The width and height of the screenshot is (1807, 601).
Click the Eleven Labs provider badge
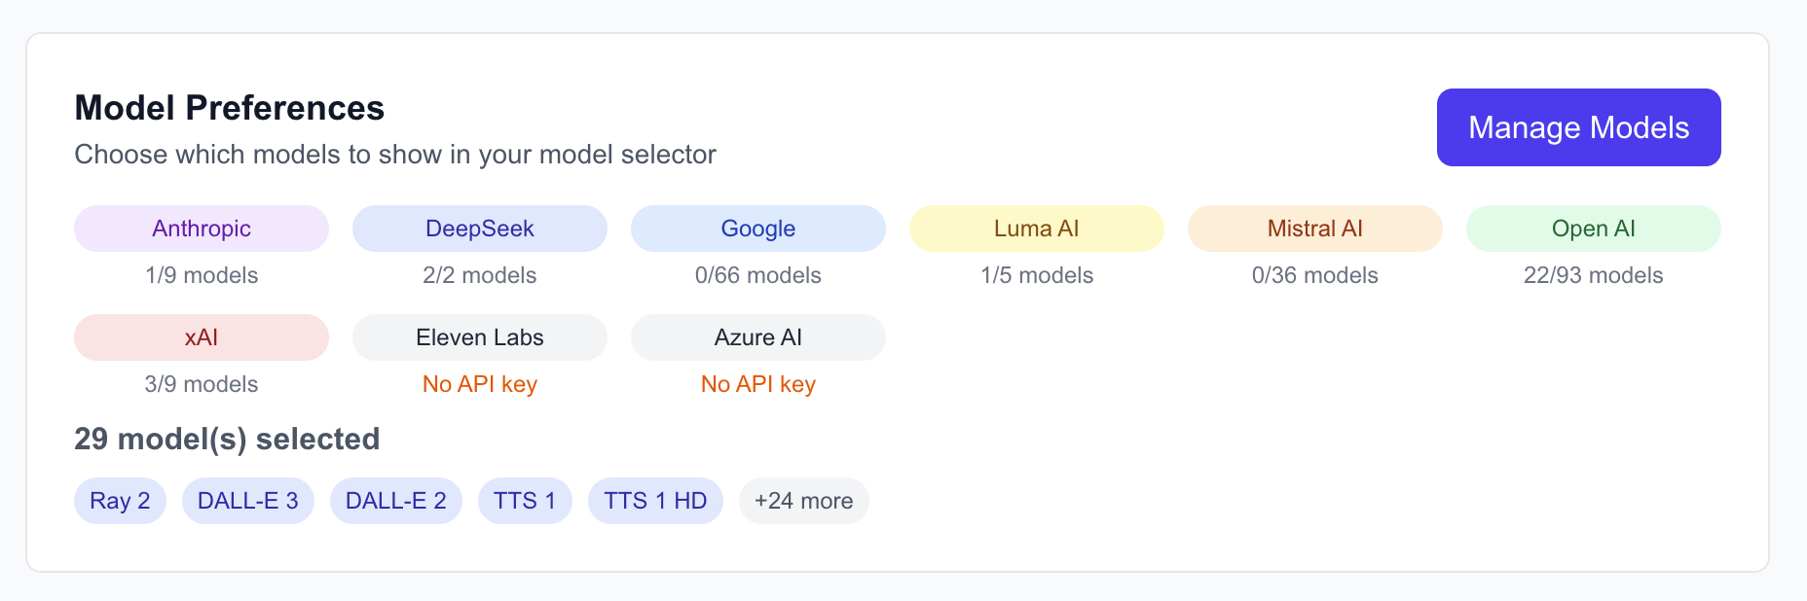click(480, 337)
